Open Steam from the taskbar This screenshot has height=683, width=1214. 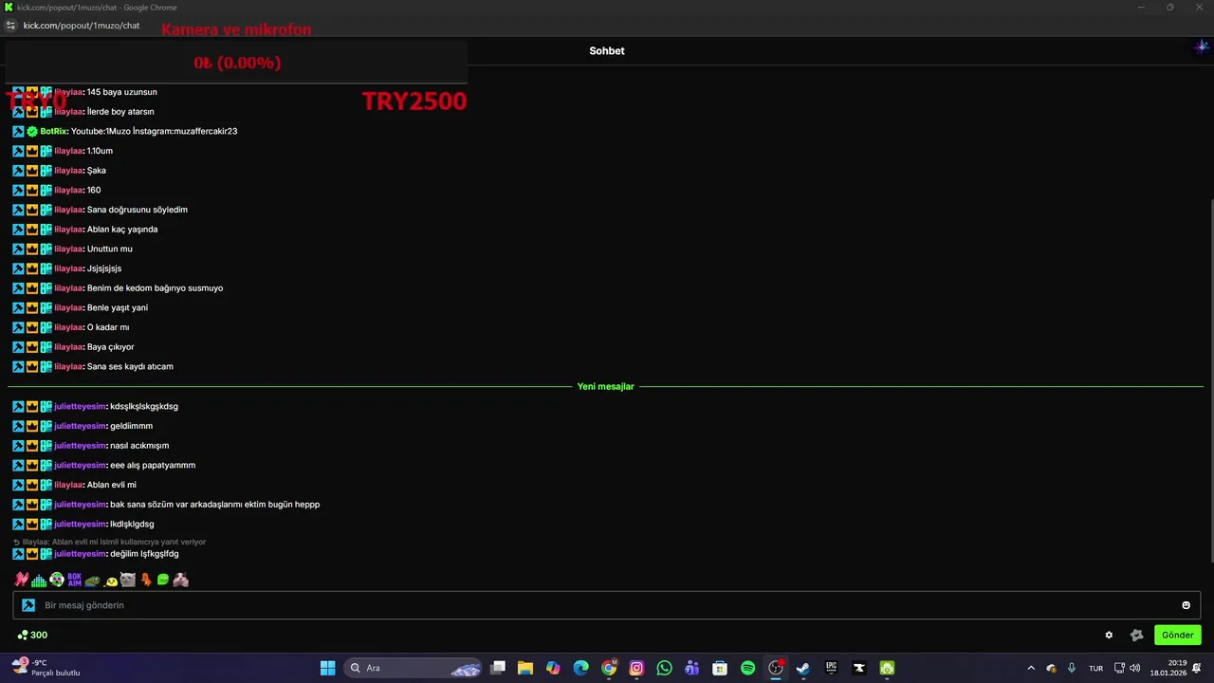[802, 668]
